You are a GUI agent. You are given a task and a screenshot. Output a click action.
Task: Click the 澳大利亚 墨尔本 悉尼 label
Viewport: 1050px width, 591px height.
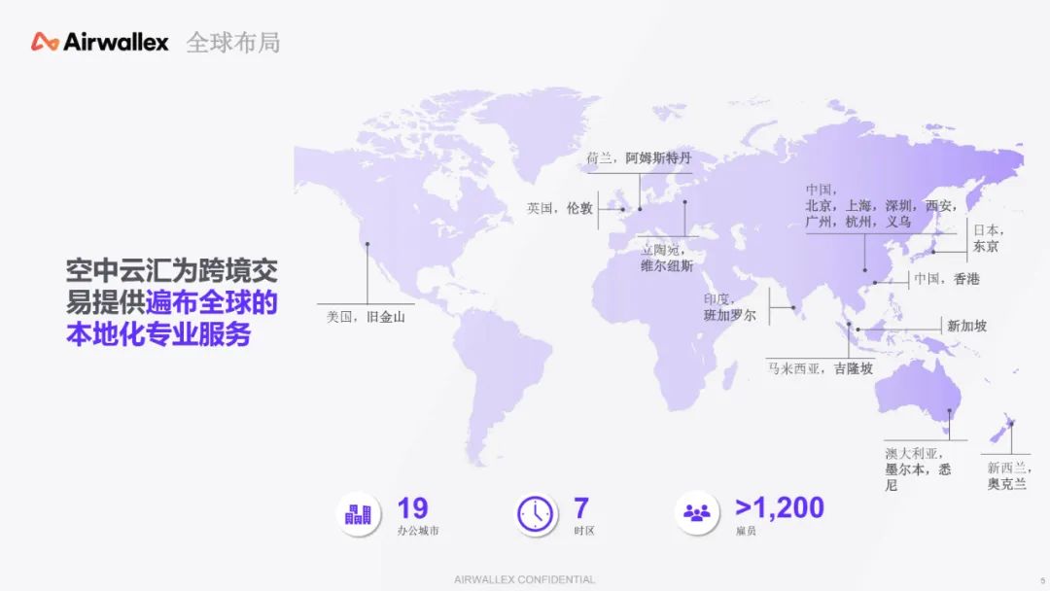point(918,469)
